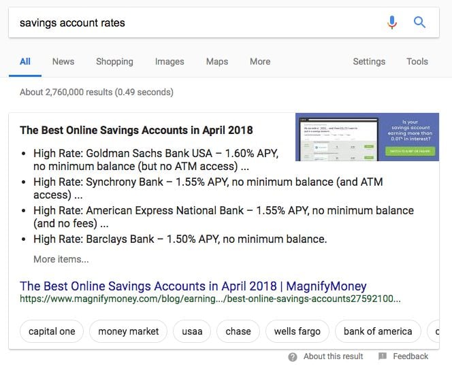The height and width of the screenshot is (368, 452).
Task: Click the MagnifyMoney featured snippet thumbnail
Action: pyautogui.click(x=367, y=137)
